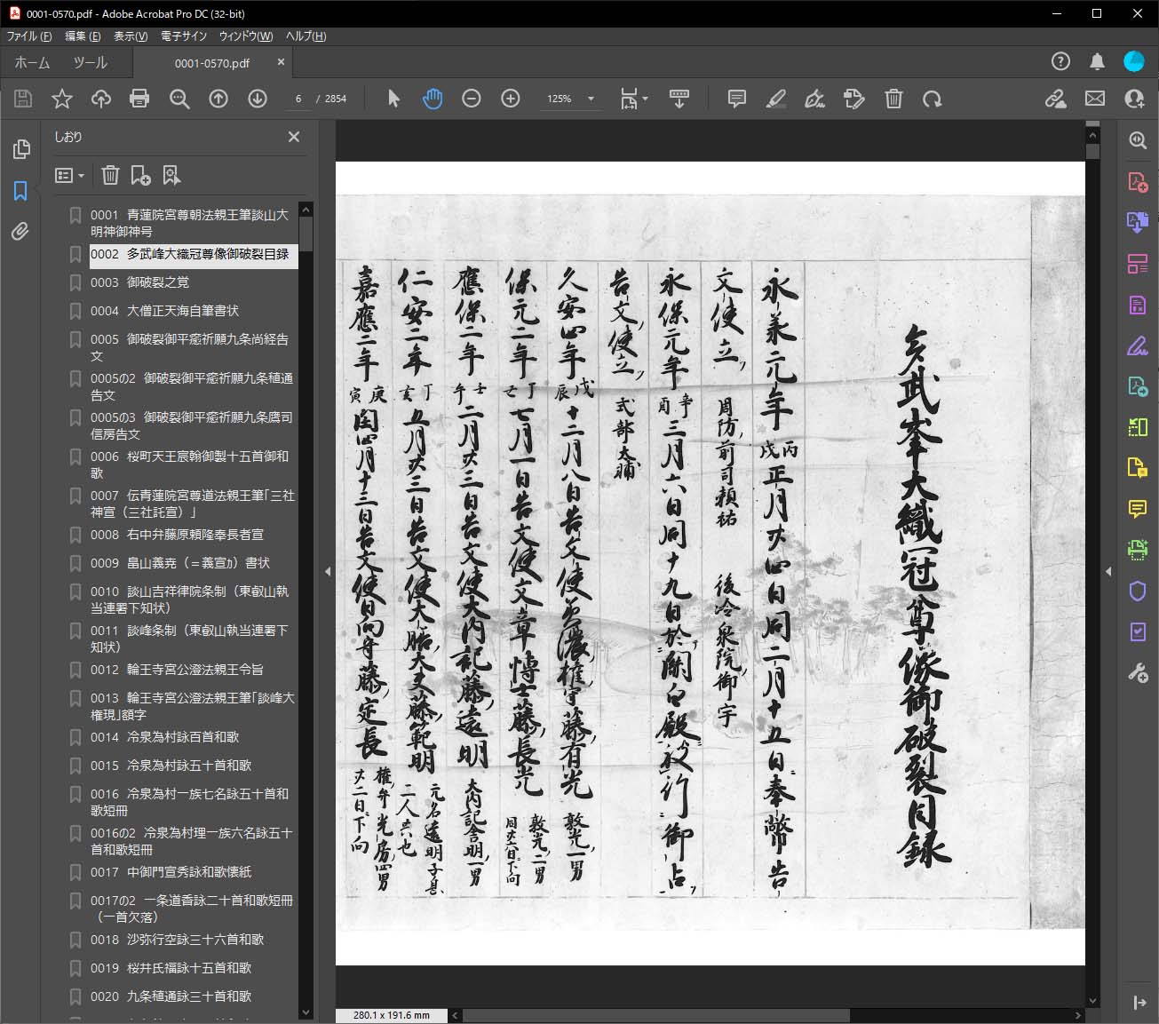Upload the file to cloud storage
Viewport: 1159px width, 1024px height.
tap(101, 99)
